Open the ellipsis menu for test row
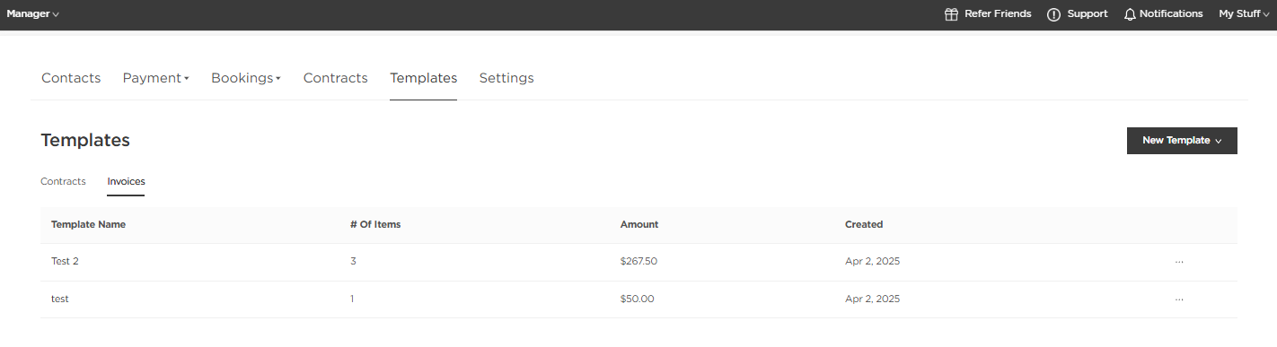 click(1179, 299)
